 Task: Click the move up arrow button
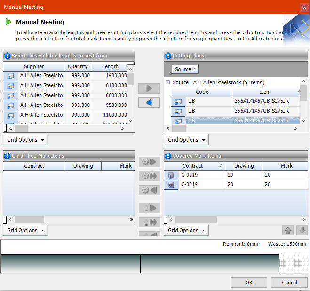point(287,230)
